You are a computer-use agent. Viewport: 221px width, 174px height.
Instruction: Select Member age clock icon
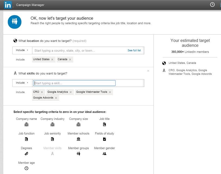pos(26,168)
